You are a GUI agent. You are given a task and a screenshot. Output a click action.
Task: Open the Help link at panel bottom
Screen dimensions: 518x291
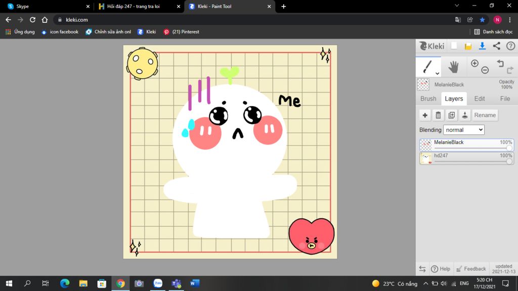pos(441,269)
